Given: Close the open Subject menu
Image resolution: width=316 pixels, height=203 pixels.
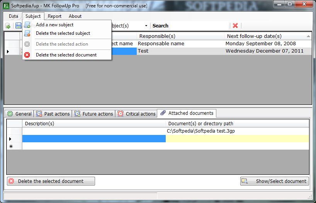Looking at the screenshot, I should [x=33, y=16].
